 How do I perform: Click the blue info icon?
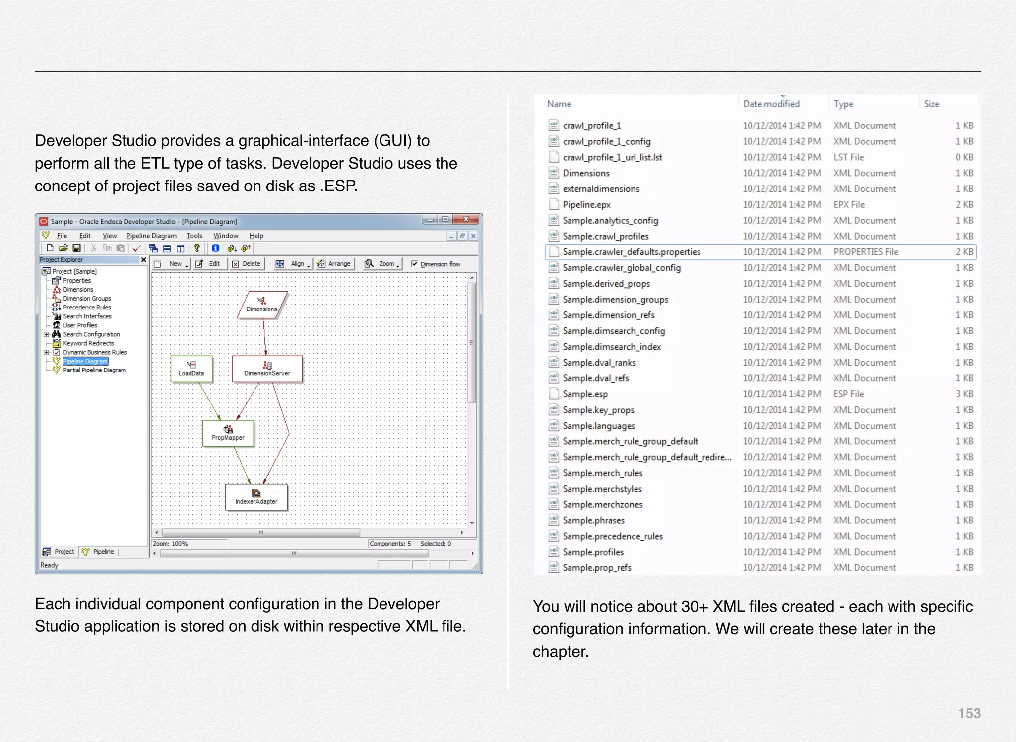click(215, 248)
